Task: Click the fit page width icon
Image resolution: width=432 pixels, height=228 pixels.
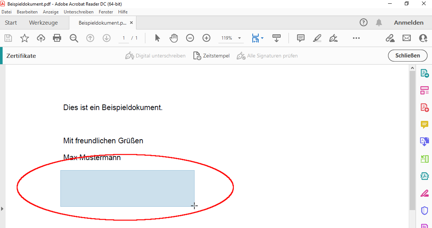Action: click(x=255, y=38)
